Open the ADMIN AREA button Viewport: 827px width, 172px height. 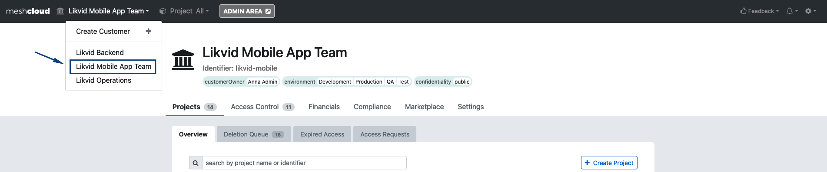coord(247,11)
